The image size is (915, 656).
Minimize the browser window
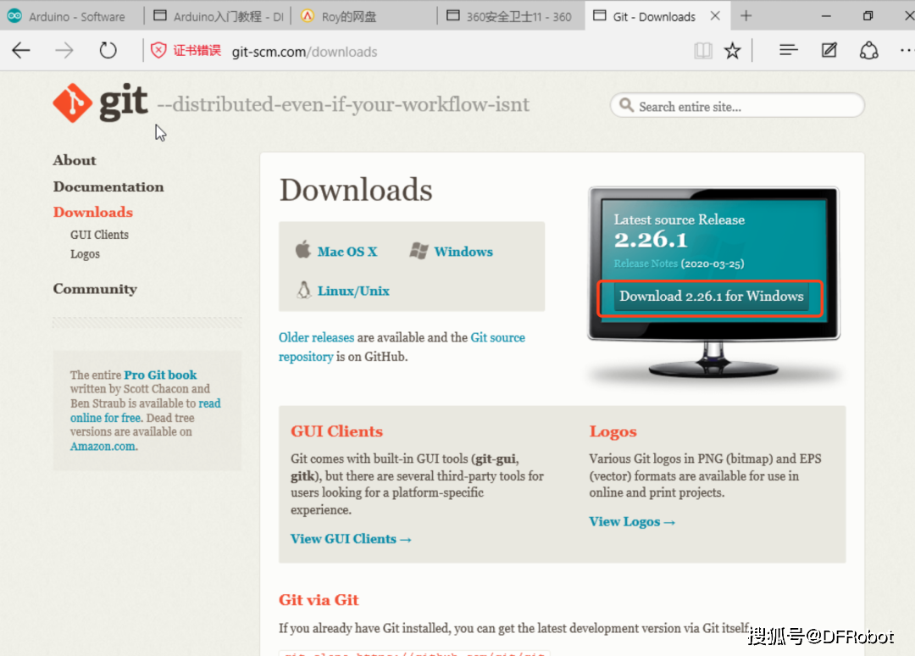click(x=826, y=16)
